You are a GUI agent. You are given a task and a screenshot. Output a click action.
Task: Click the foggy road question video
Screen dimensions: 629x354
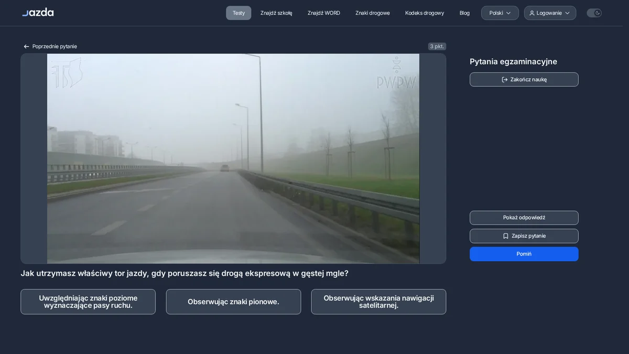coord(233,158)
